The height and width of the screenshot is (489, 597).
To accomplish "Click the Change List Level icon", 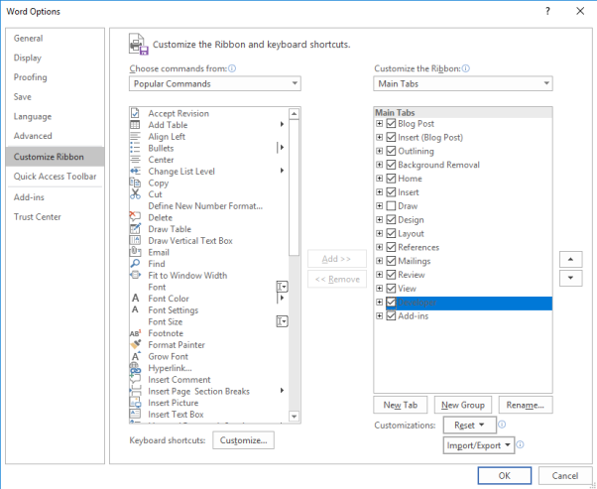I will tap(135, 171).
